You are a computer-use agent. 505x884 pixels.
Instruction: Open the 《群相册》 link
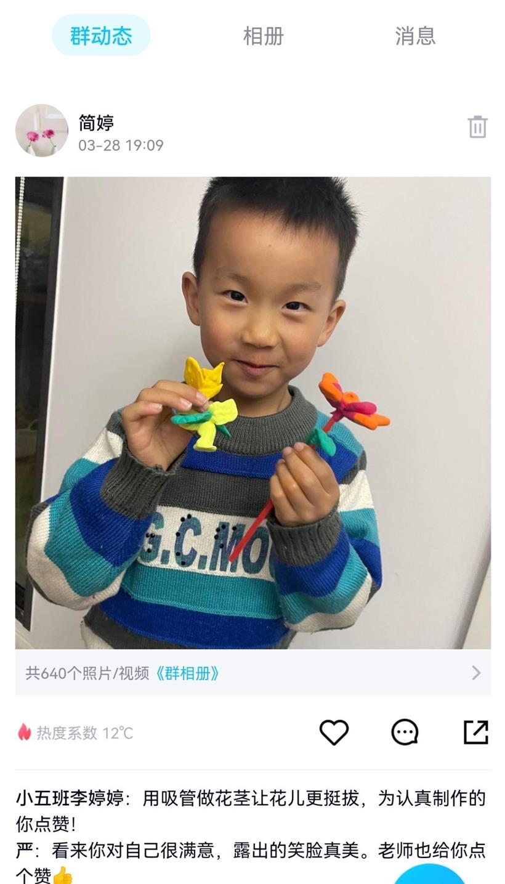[186, 673]
